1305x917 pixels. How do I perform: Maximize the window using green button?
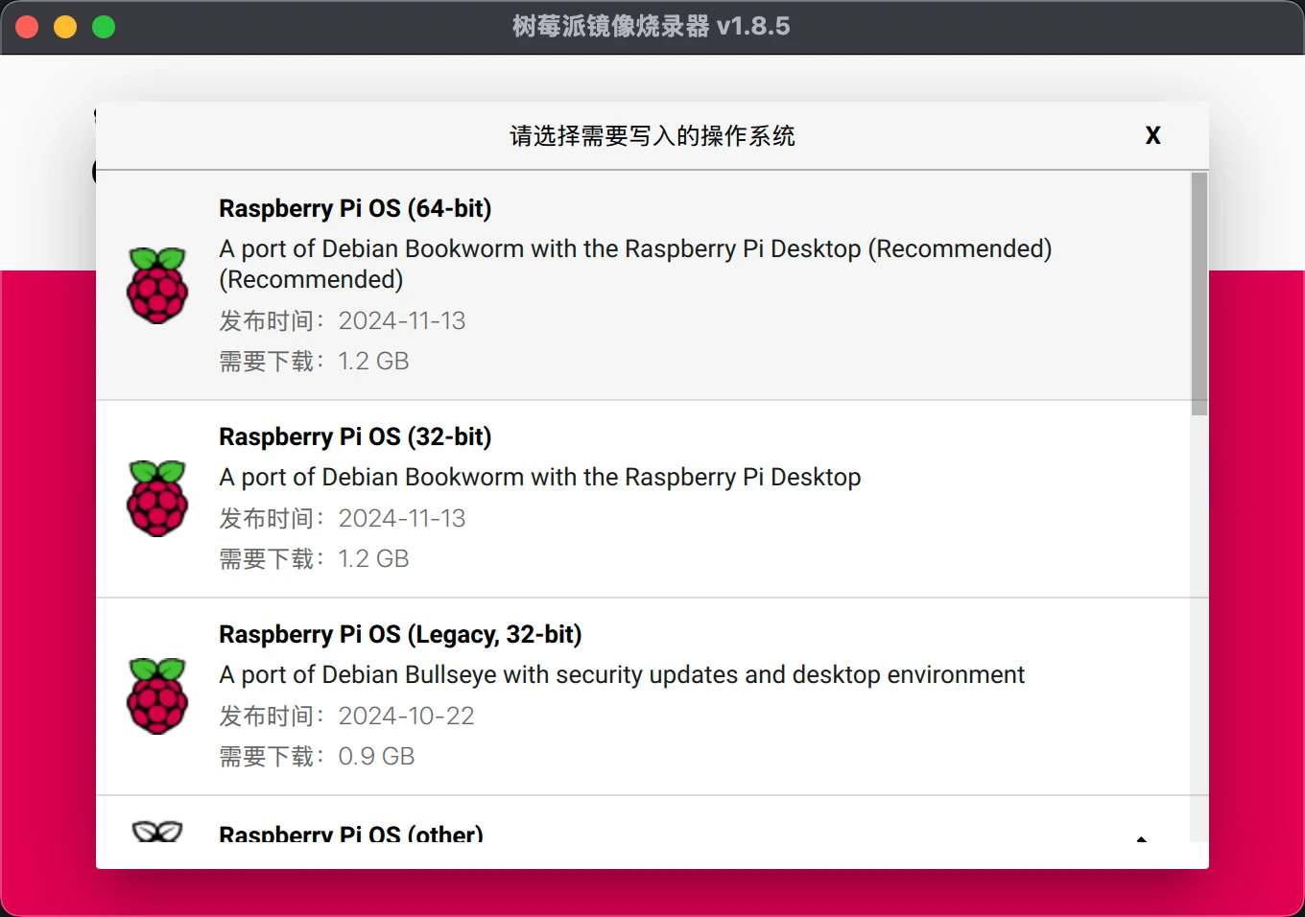click(104, 27)
